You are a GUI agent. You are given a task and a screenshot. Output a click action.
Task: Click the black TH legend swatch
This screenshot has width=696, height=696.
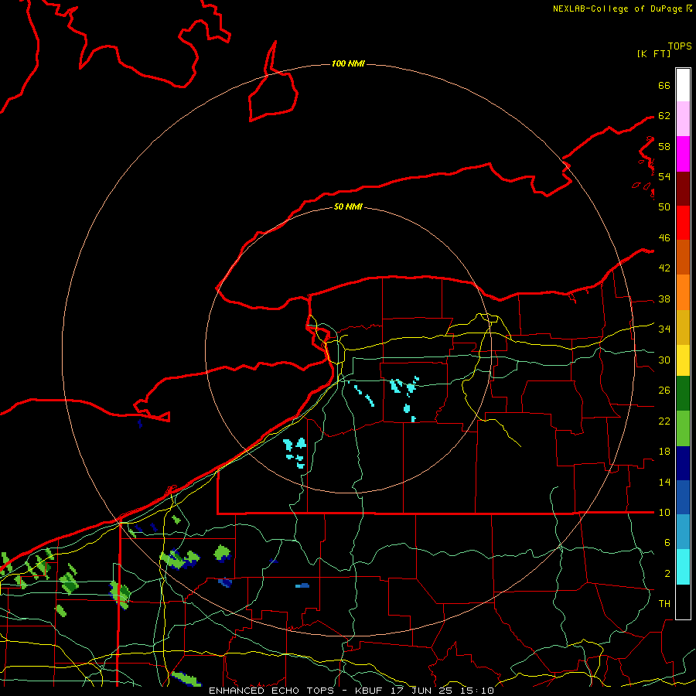click(x=683, y=602)
